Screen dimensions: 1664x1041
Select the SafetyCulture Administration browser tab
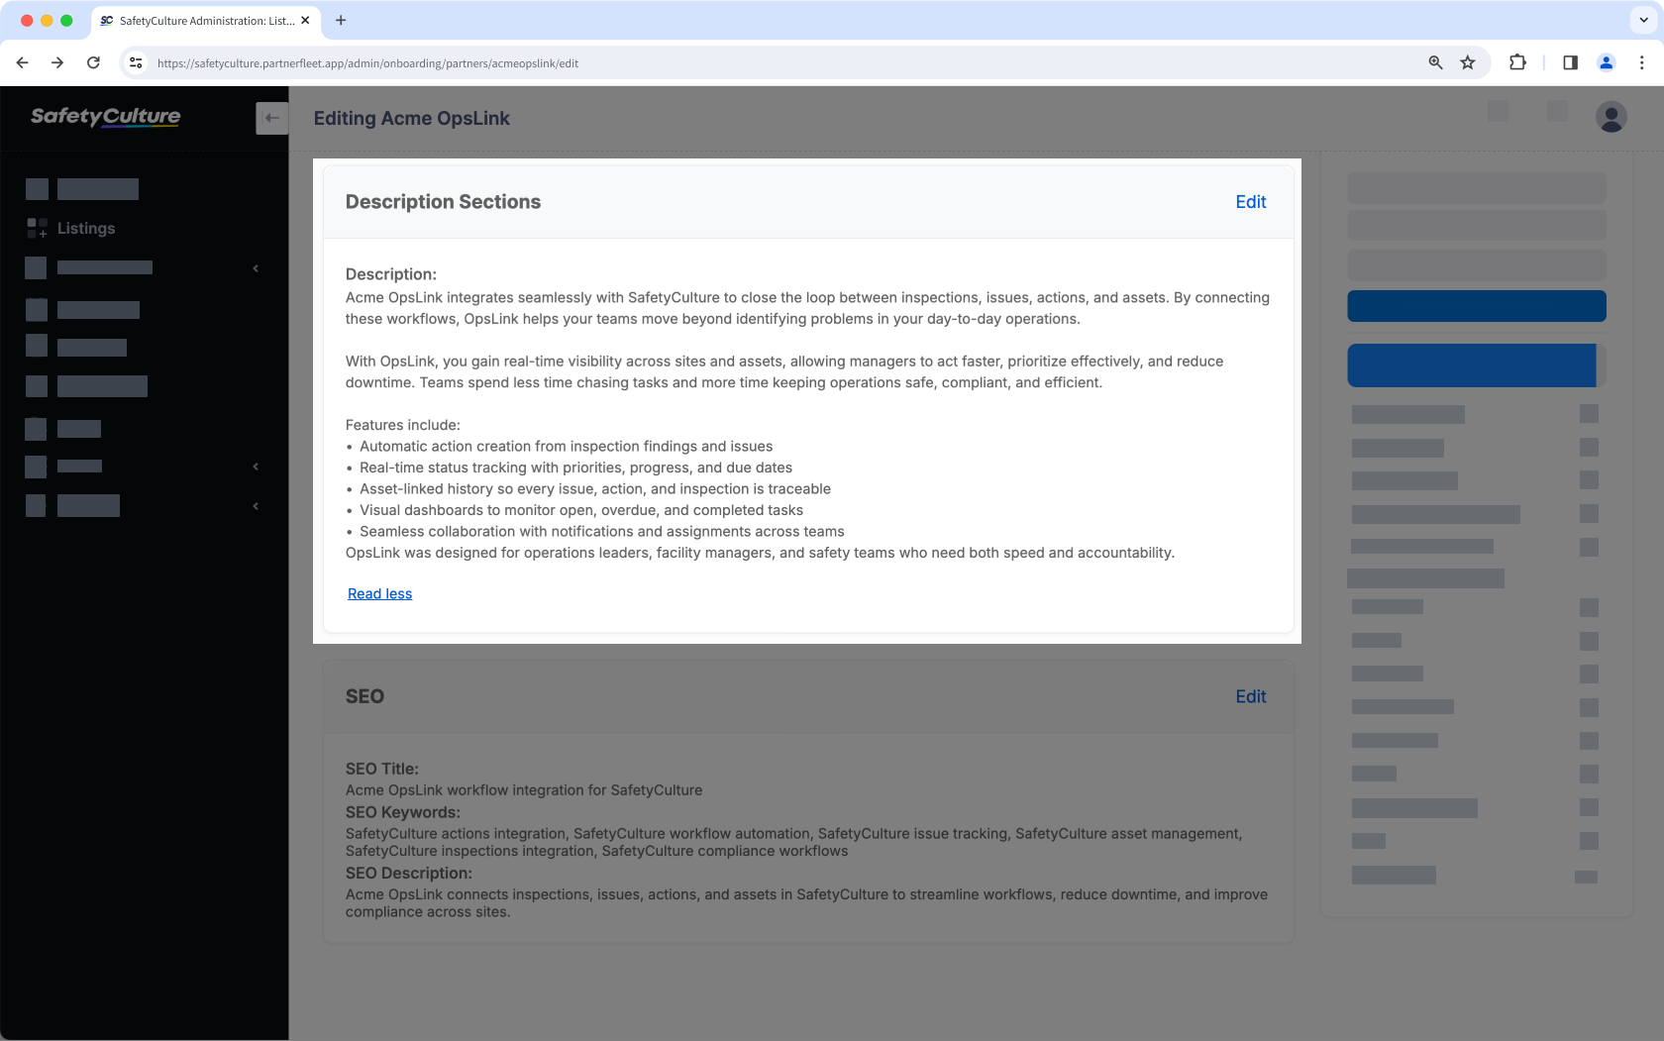[x=206, y=20]
